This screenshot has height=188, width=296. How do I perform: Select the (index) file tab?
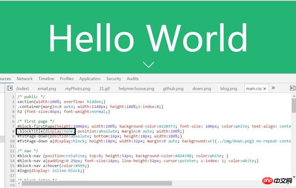pos(23,88)
